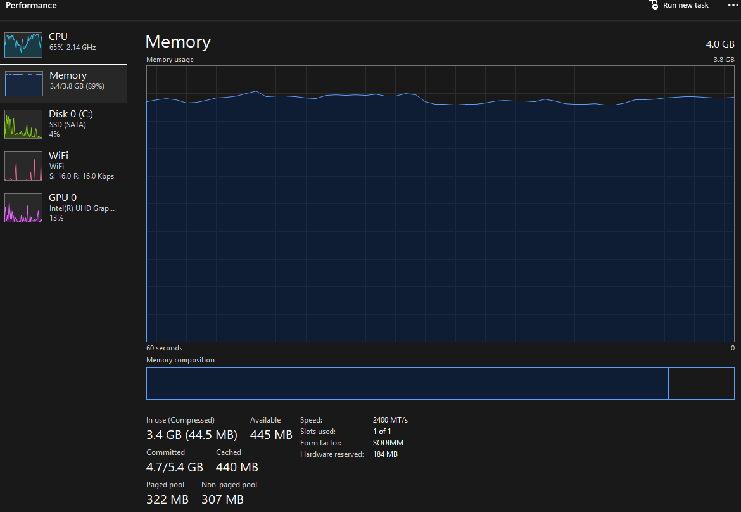
Task: Click the 65% 2.14 GHz CPU stat
Action: tap(73, 48)
